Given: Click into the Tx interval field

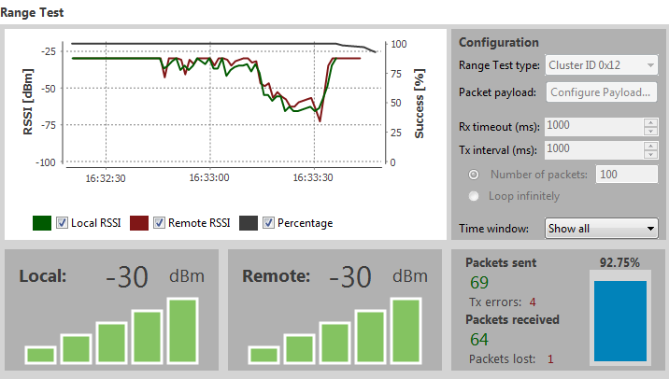Looking at the screenshot, I should [593, 149].
